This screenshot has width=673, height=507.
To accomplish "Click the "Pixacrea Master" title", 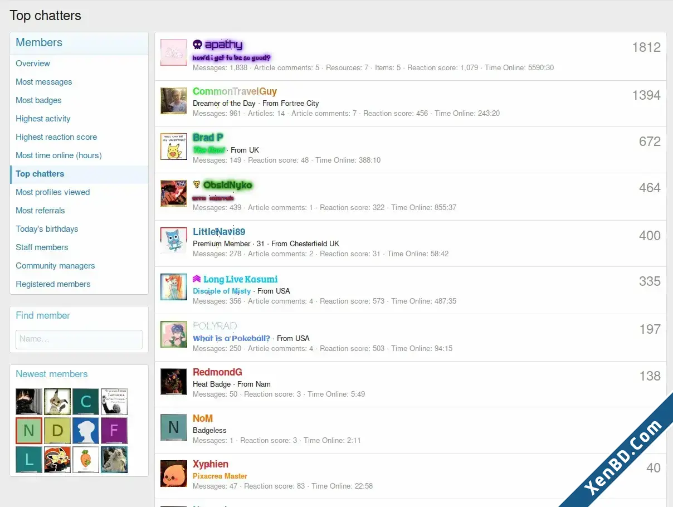I will click(220, 476).
